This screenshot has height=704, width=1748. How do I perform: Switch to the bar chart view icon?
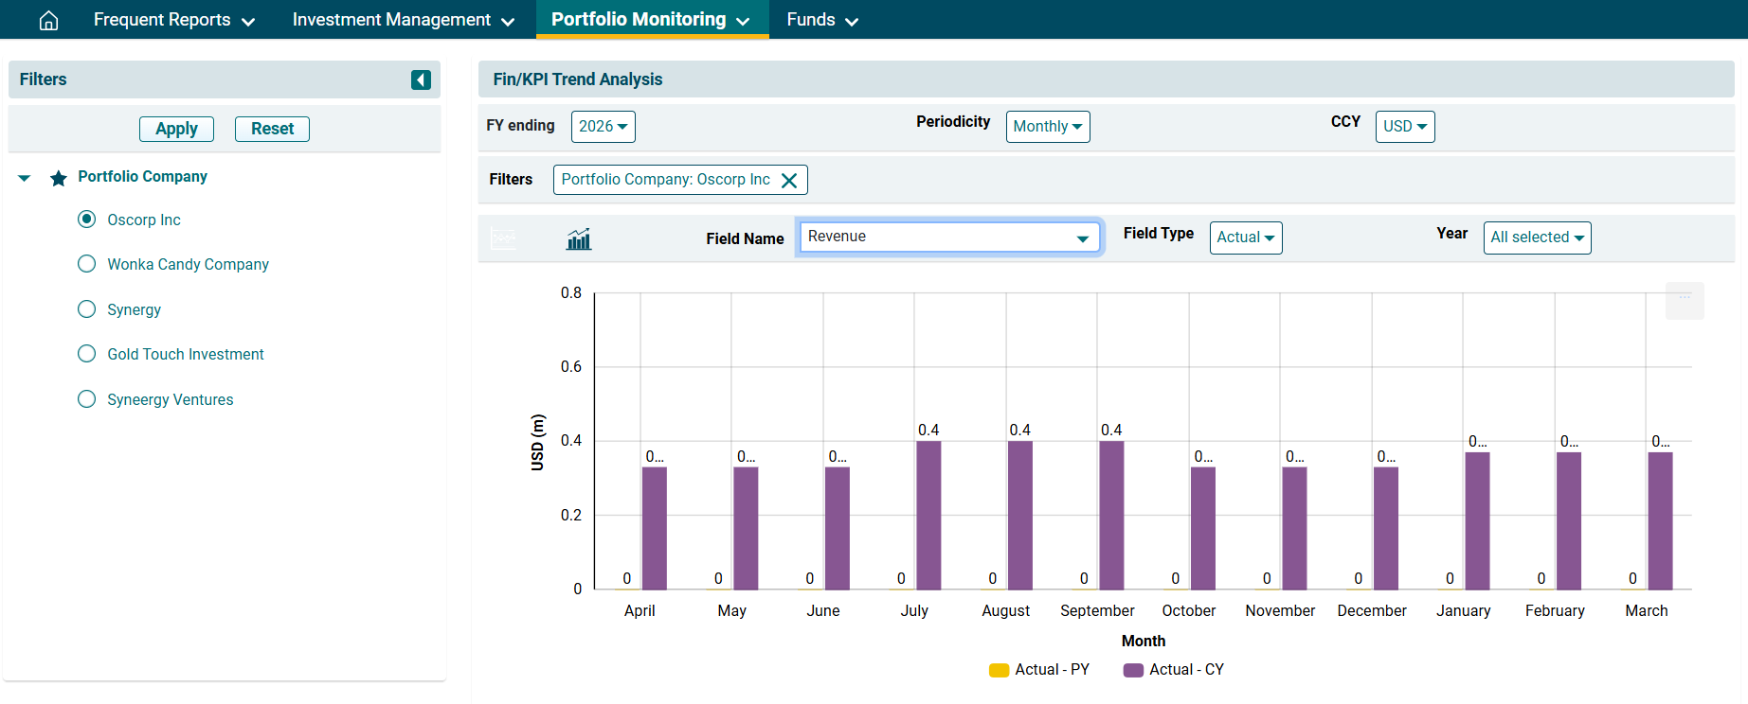[x=578, y=238]
